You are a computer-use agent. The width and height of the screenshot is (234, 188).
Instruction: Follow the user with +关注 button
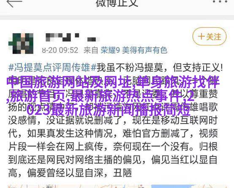coord(210,37)
